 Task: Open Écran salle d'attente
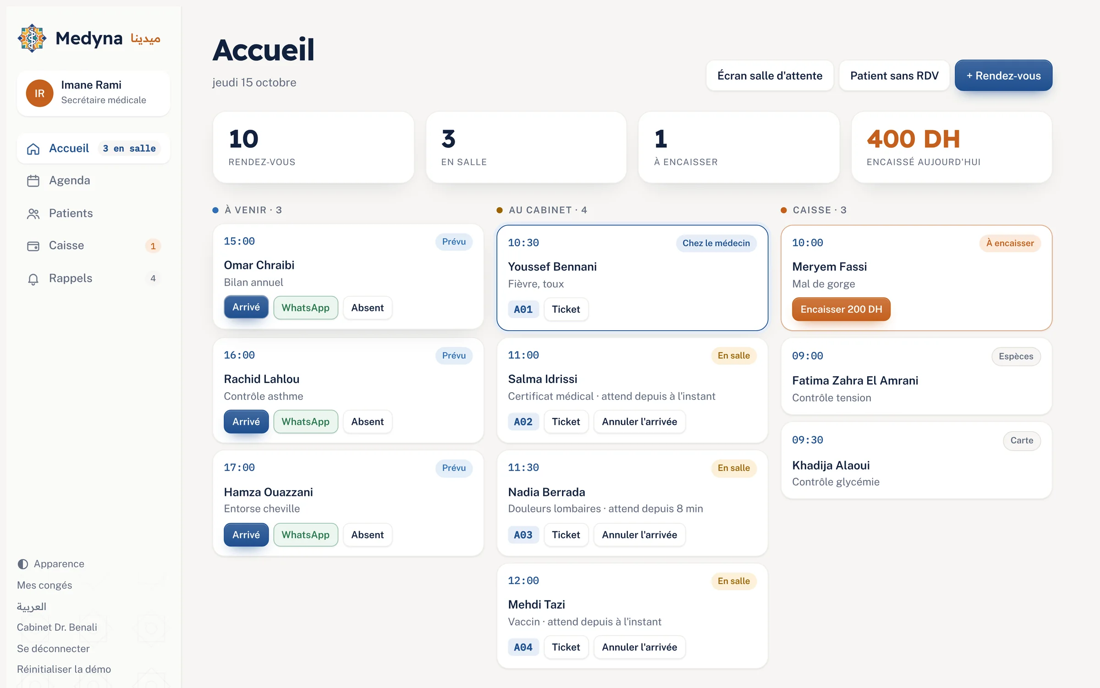point(770,76)
